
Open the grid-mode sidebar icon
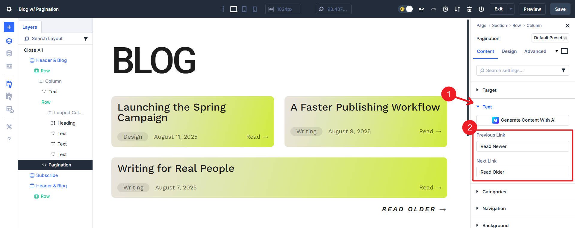[x=10, y=110]
